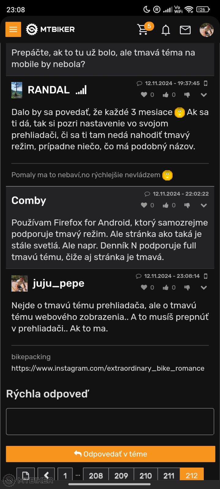Viewport: 220px width, 489px height.
Task: Go to the previous page arrow
Action: [x=46, y=475]
